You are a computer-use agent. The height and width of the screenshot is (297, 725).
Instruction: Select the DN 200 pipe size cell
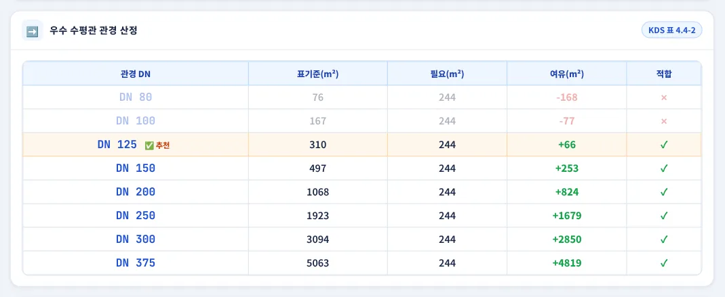point(136,192)
